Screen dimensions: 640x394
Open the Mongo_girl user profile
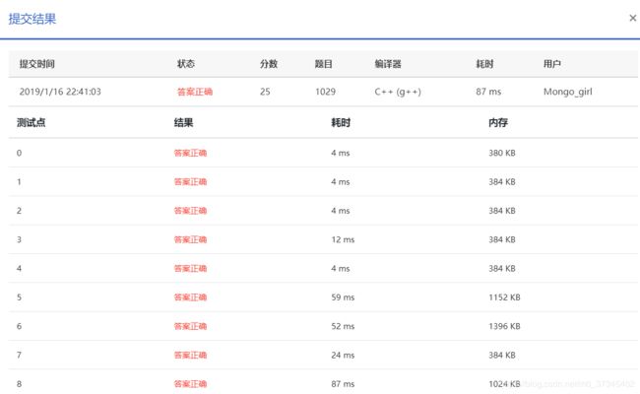[568, 92]
